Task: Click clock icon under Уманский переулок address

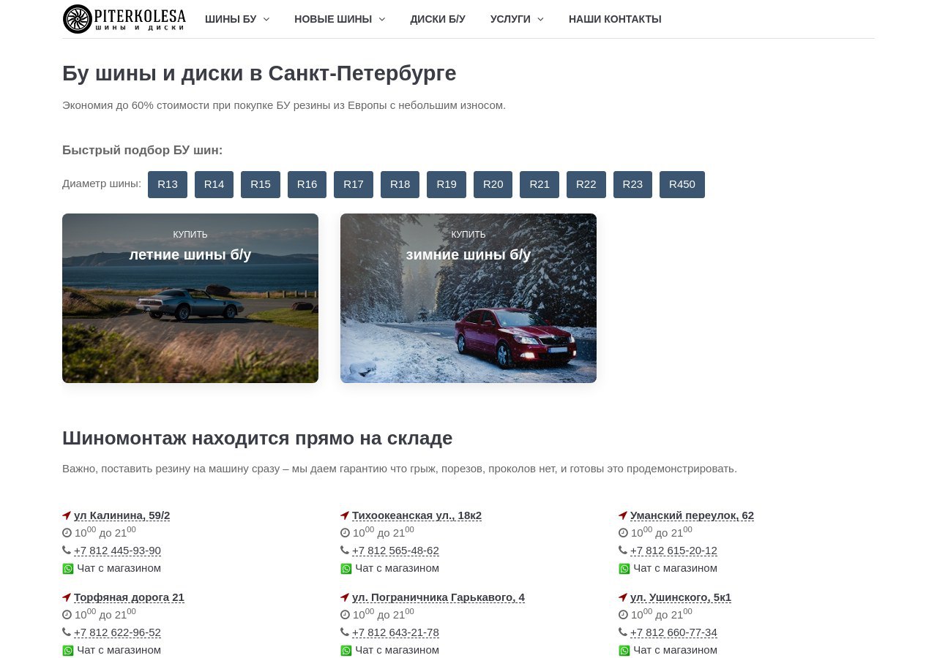Action: [623, 533]
